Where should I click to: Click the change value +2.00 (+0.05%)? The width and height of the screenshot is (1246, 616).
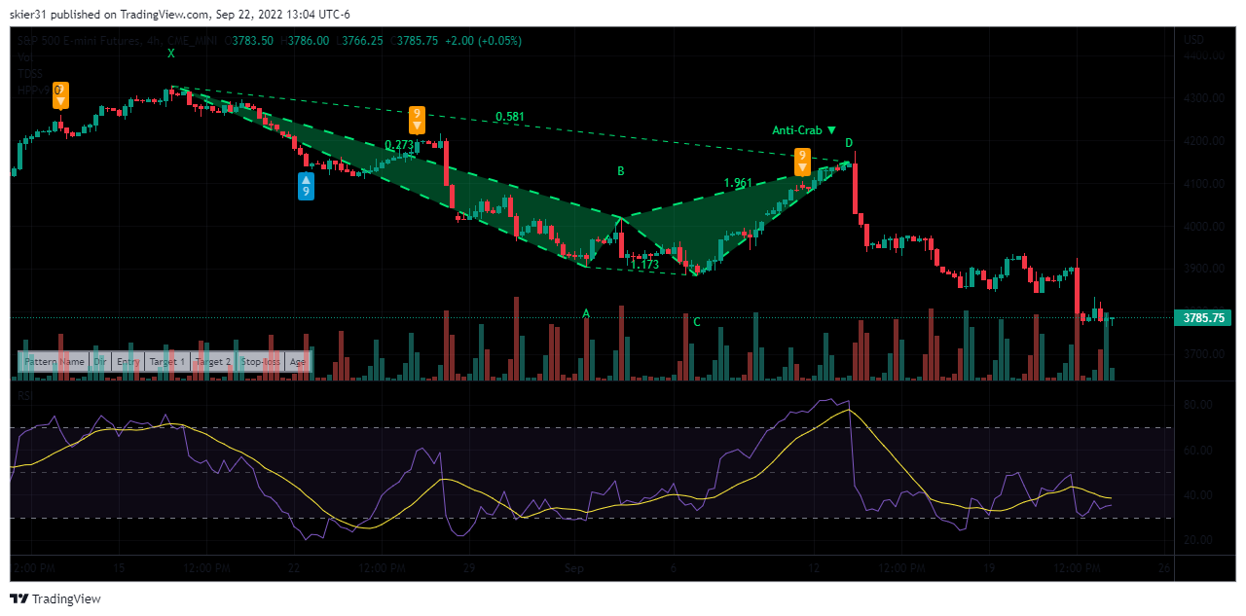[x=484, y=41]
